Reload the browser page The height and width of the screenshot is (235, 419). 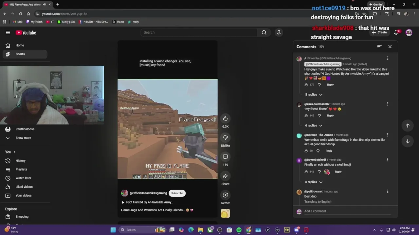coord(20,14)
